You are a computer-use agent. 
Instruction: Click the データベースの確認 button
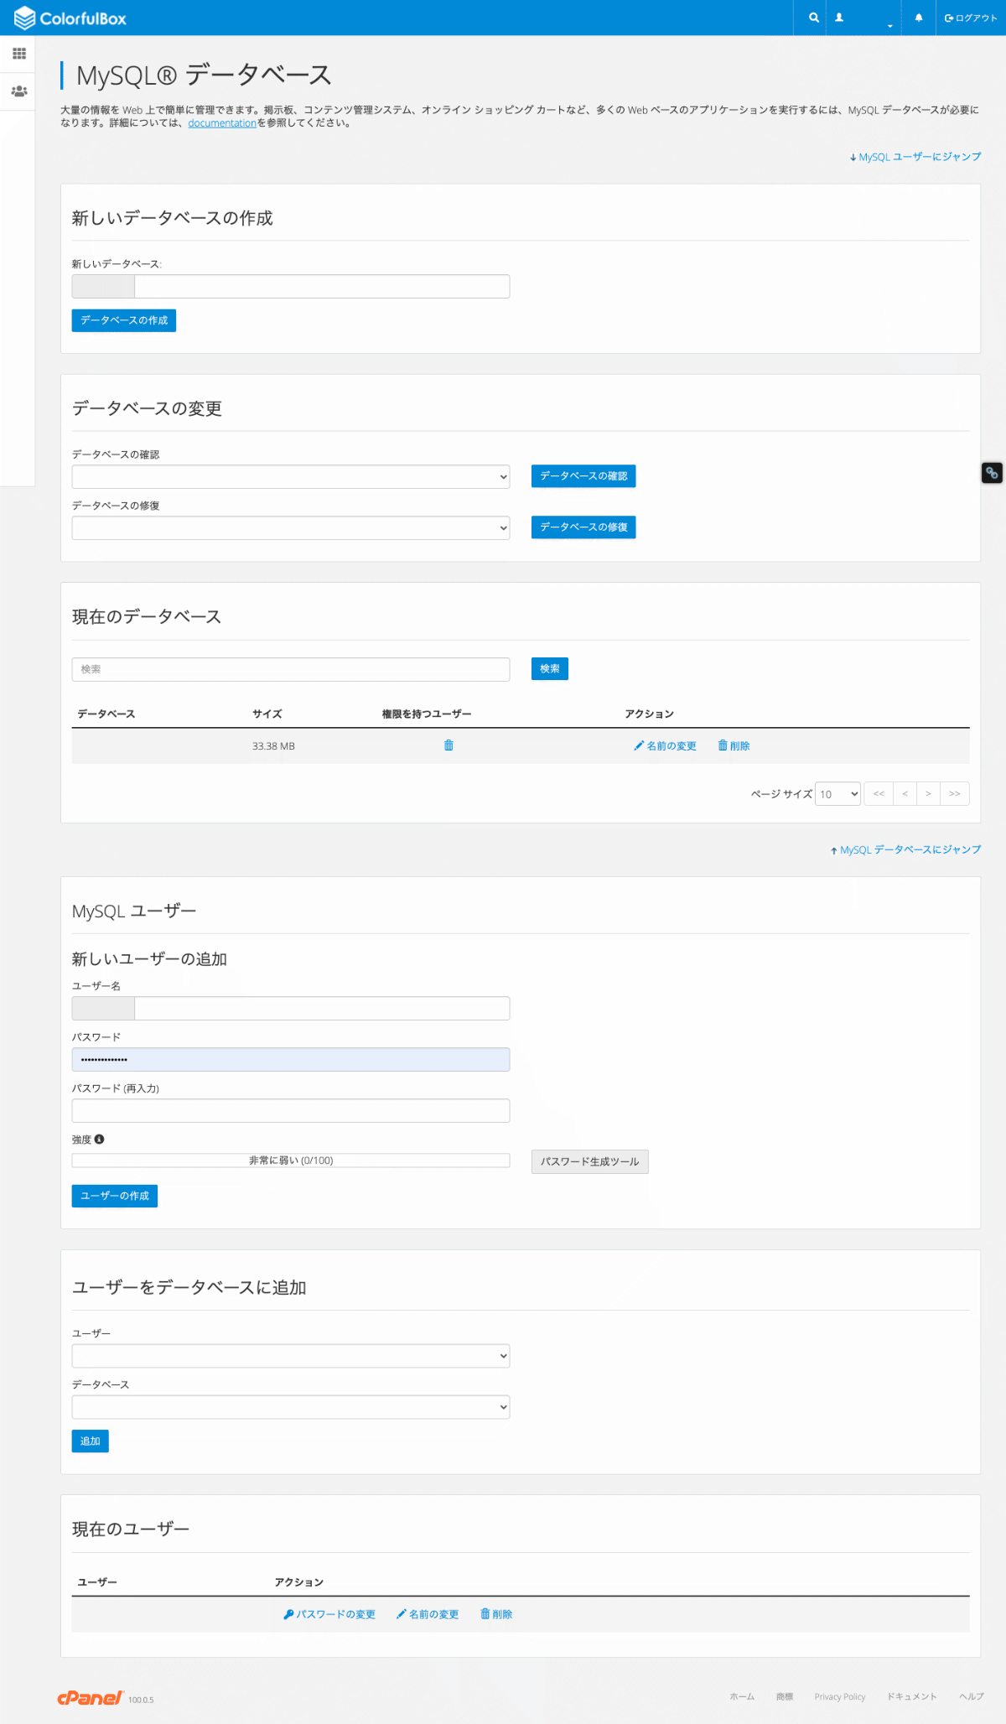[583, 476]
